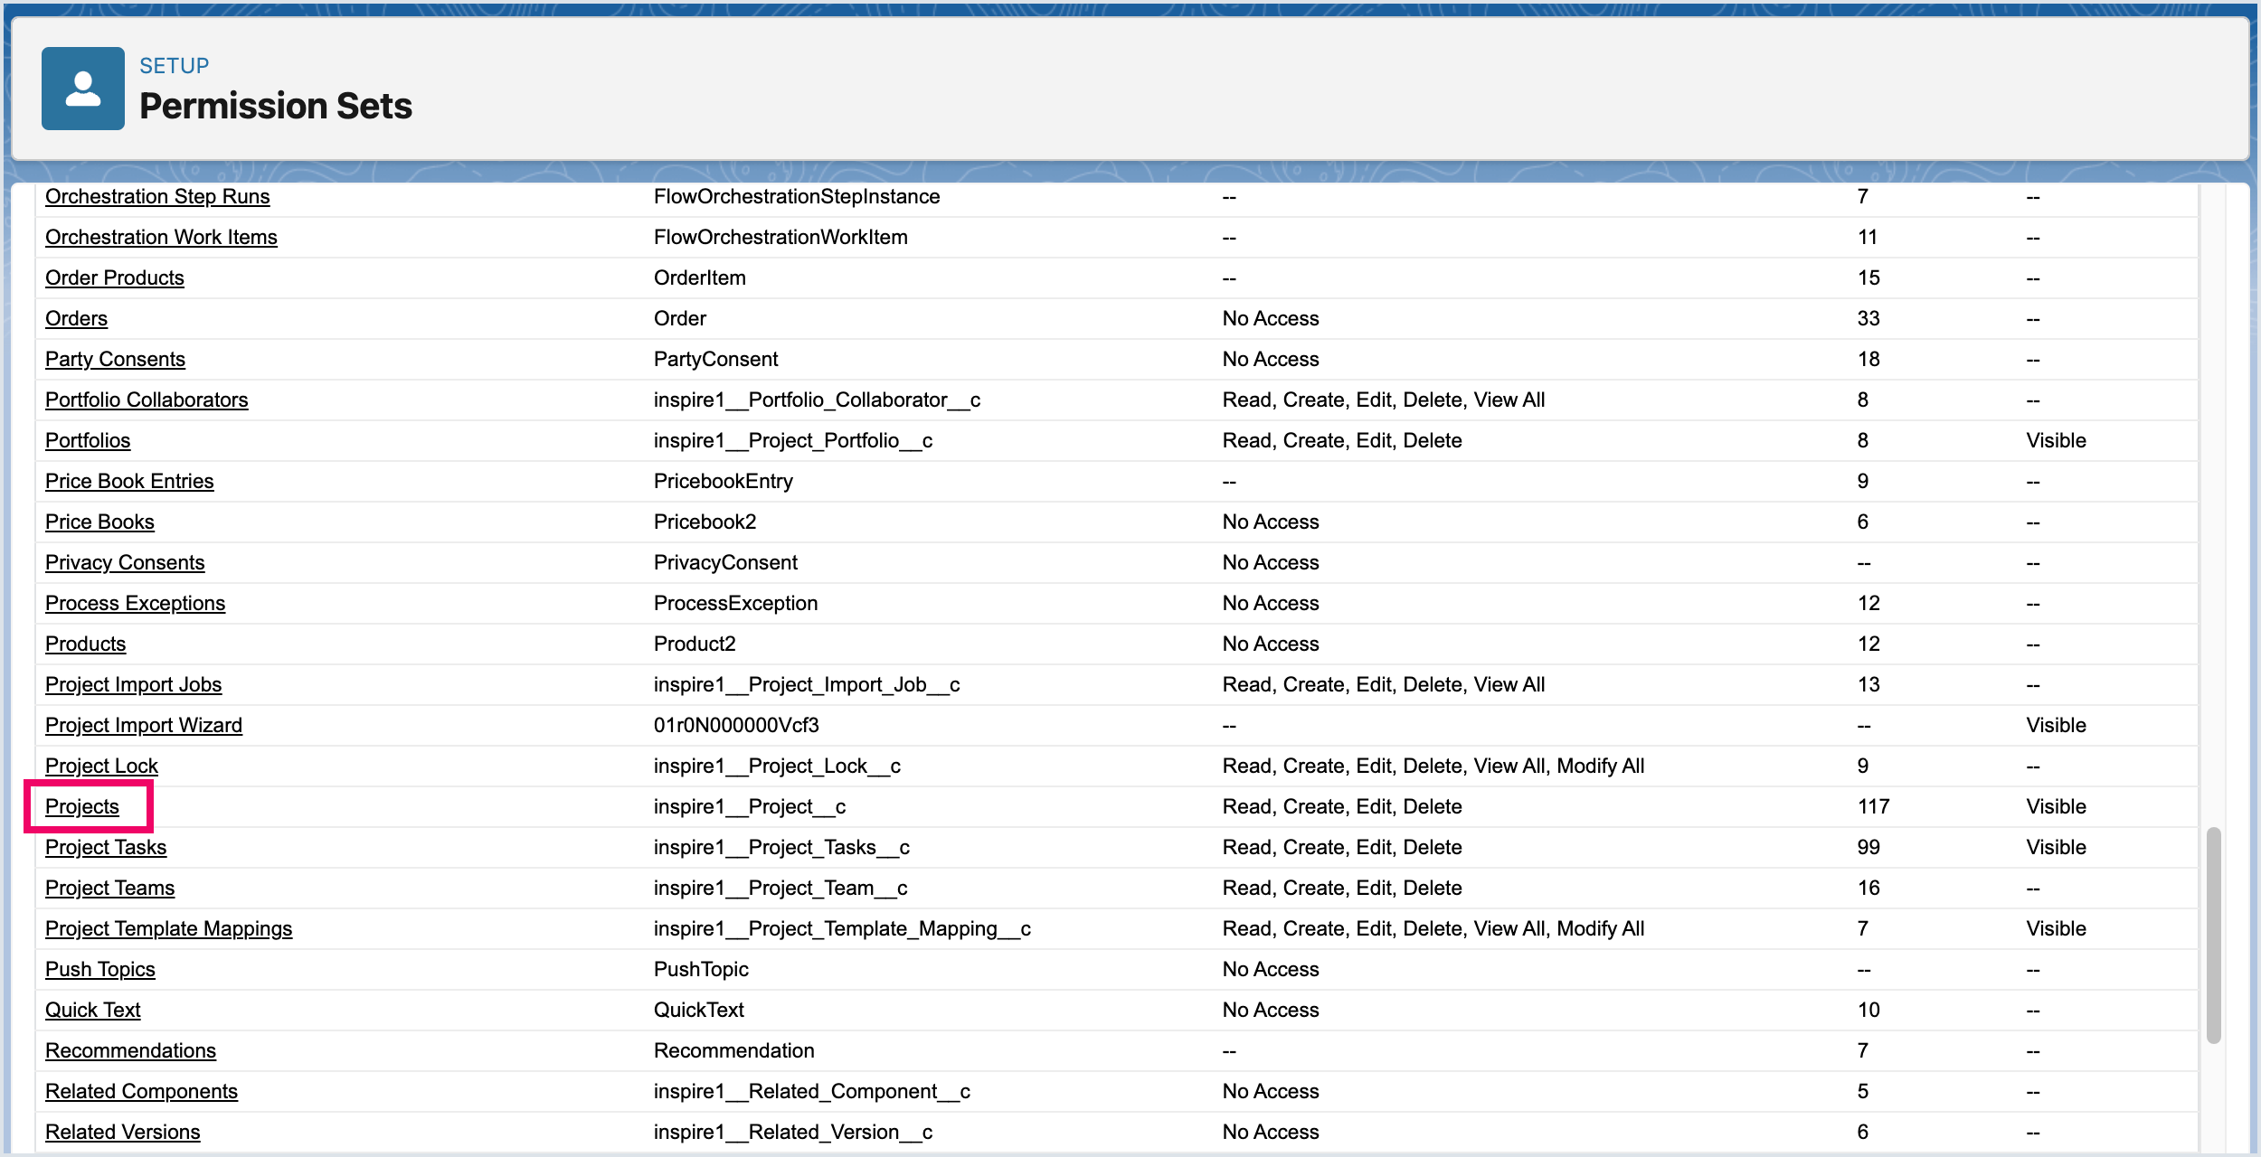Open the Orchestration Work Items link
This screenshot has height=1157, width=2261.
click(161, 237)
